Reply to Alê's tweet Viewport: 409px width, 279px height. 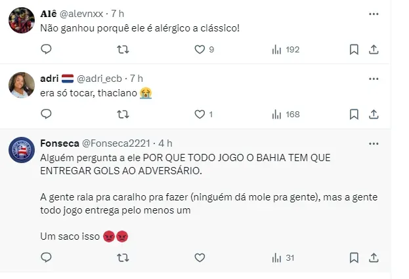(x=46, y=49)
